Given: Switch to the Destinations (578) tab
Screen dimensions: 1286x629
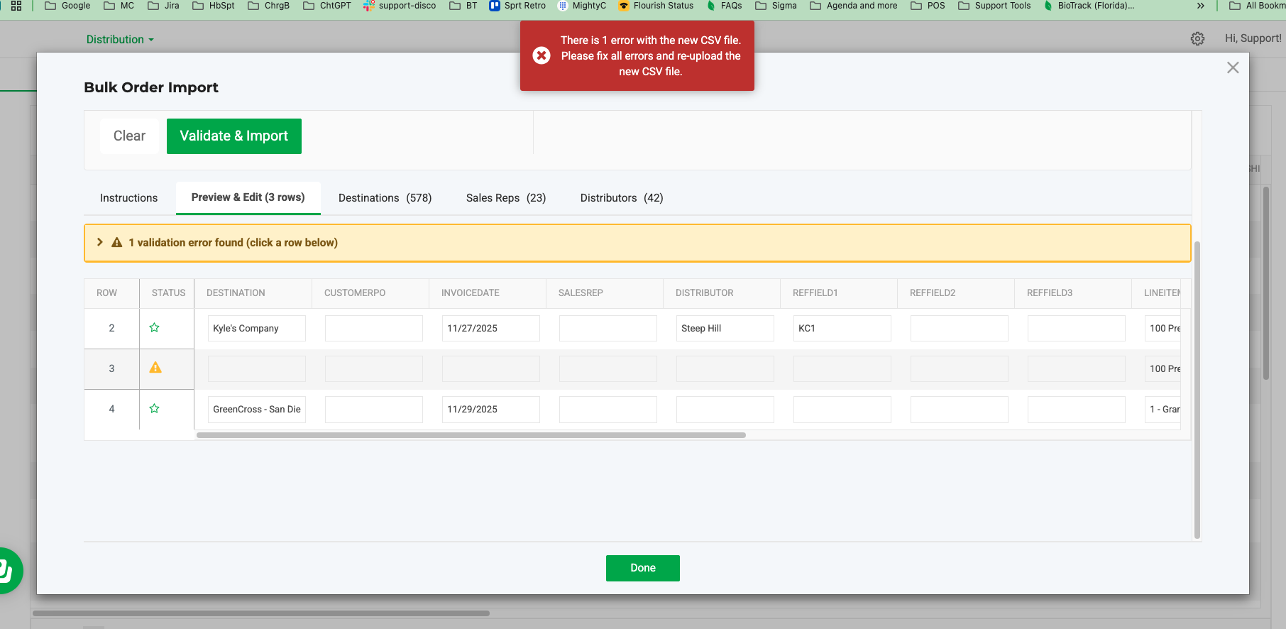Looking at the screenshot, I should (385, 198).
